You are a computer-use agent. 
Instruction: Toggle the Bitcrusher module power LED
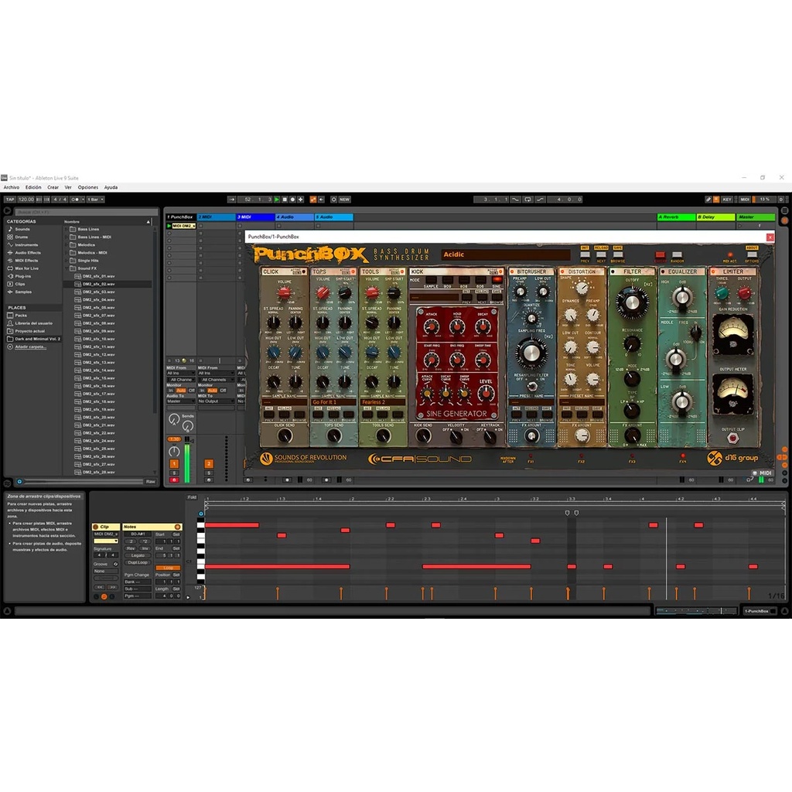[512, 271]
